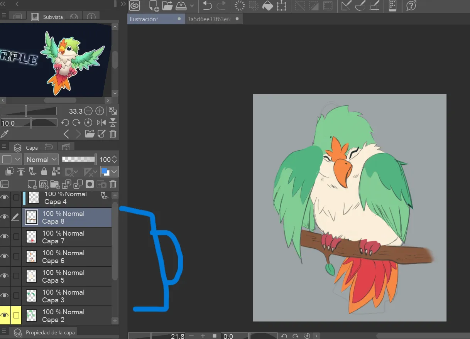Open the layer color blue swatch dropdown

(x=109, y=172)
